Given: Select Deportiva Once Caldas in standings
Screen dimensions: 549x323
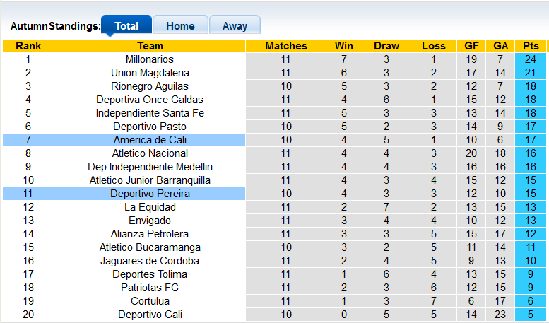Looking at the screenshot, I should 150,100.
